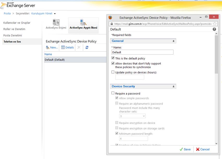
Task: Click the padlock site identity icon
Action: [112, 24]
